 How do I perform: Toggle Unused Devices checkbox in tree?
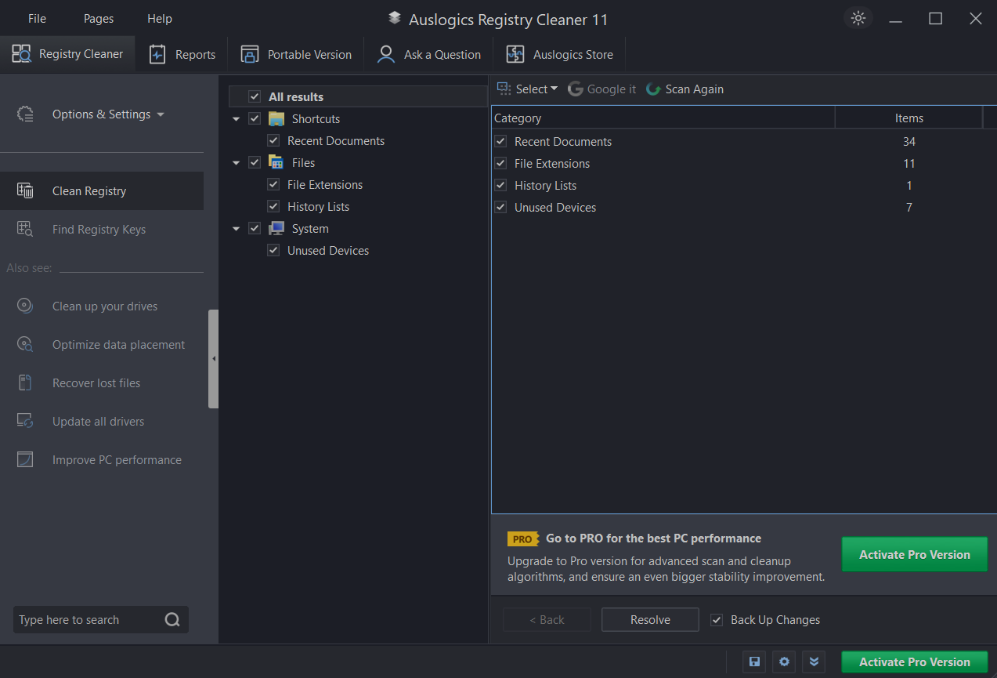(273, 251)
